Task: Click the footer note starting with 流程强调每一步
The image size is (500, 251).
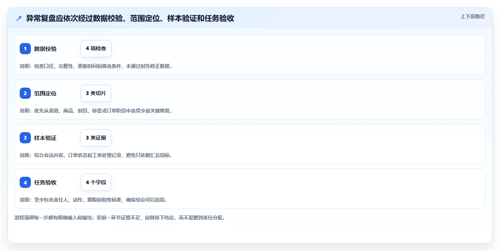Action: pyautogui.click(x=120, y=218)
